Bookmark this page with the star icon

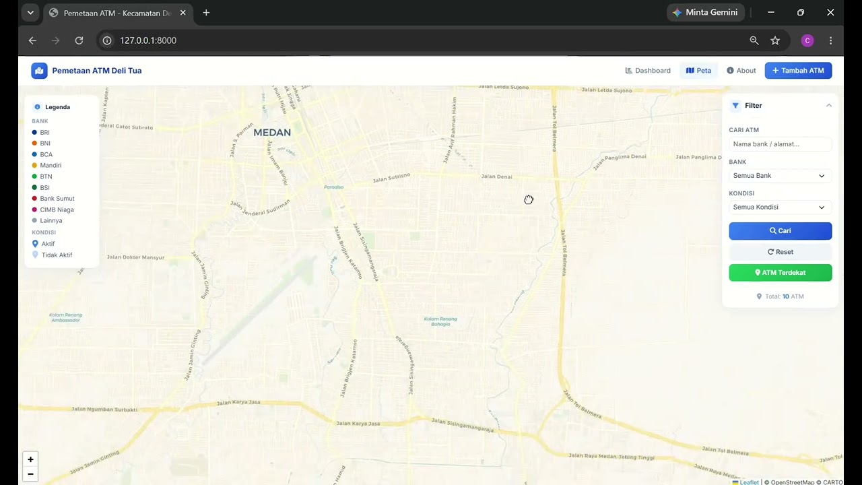point(775,40)
